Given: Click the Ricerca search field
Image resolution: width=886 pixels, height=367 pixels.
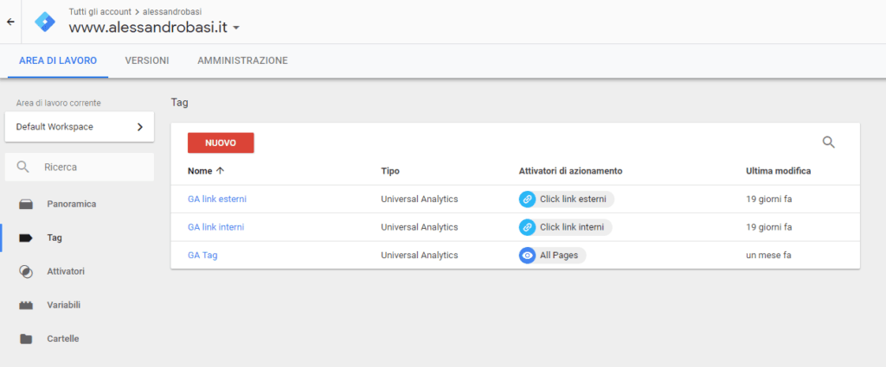Looking at the screenshot, I should [79, 167].
